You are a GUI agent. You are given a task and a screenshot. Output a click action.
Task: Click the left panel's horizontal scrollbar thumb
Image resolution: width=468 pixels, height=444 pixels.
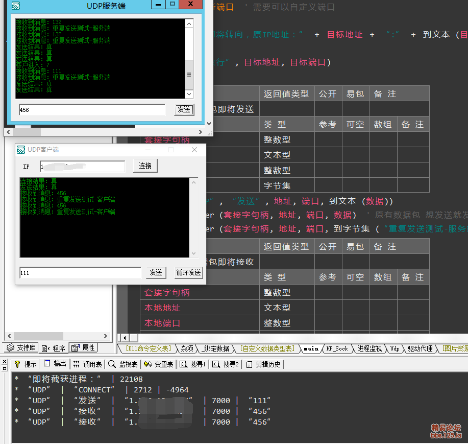tap(38, 336)
